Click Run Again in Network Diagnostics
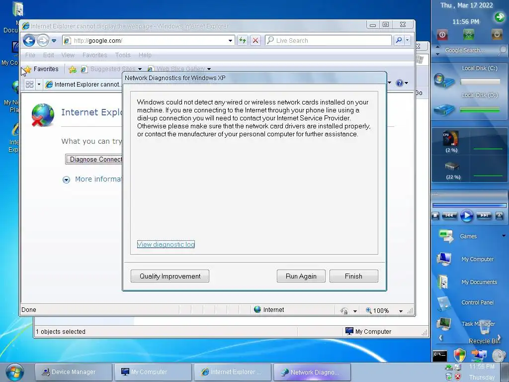The image size is (509, 382). 301,276
